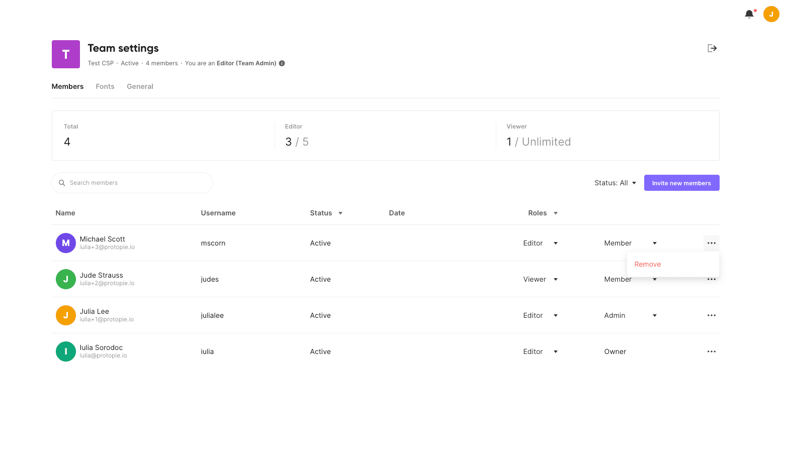Screen dimensions: 786x471
Task: Click the Status column sort arrow
Action: [341, 213]
